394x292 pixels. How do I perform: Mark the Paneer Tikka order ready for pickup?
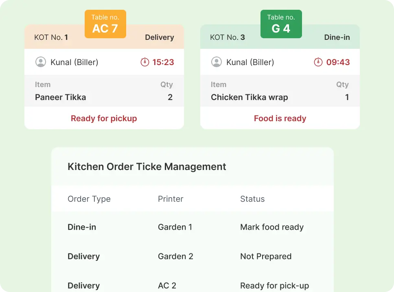tap(103, 118)
